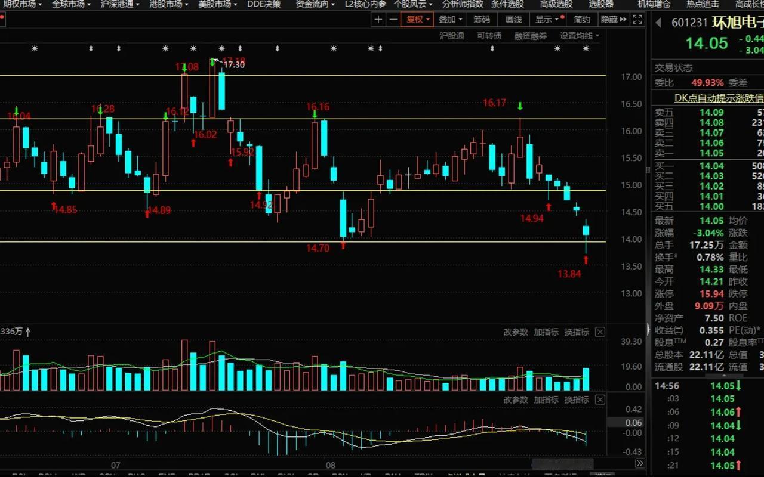Open the 热点追击 menu item
This screenshot has width=764, height=477.
tap(703, 4)
